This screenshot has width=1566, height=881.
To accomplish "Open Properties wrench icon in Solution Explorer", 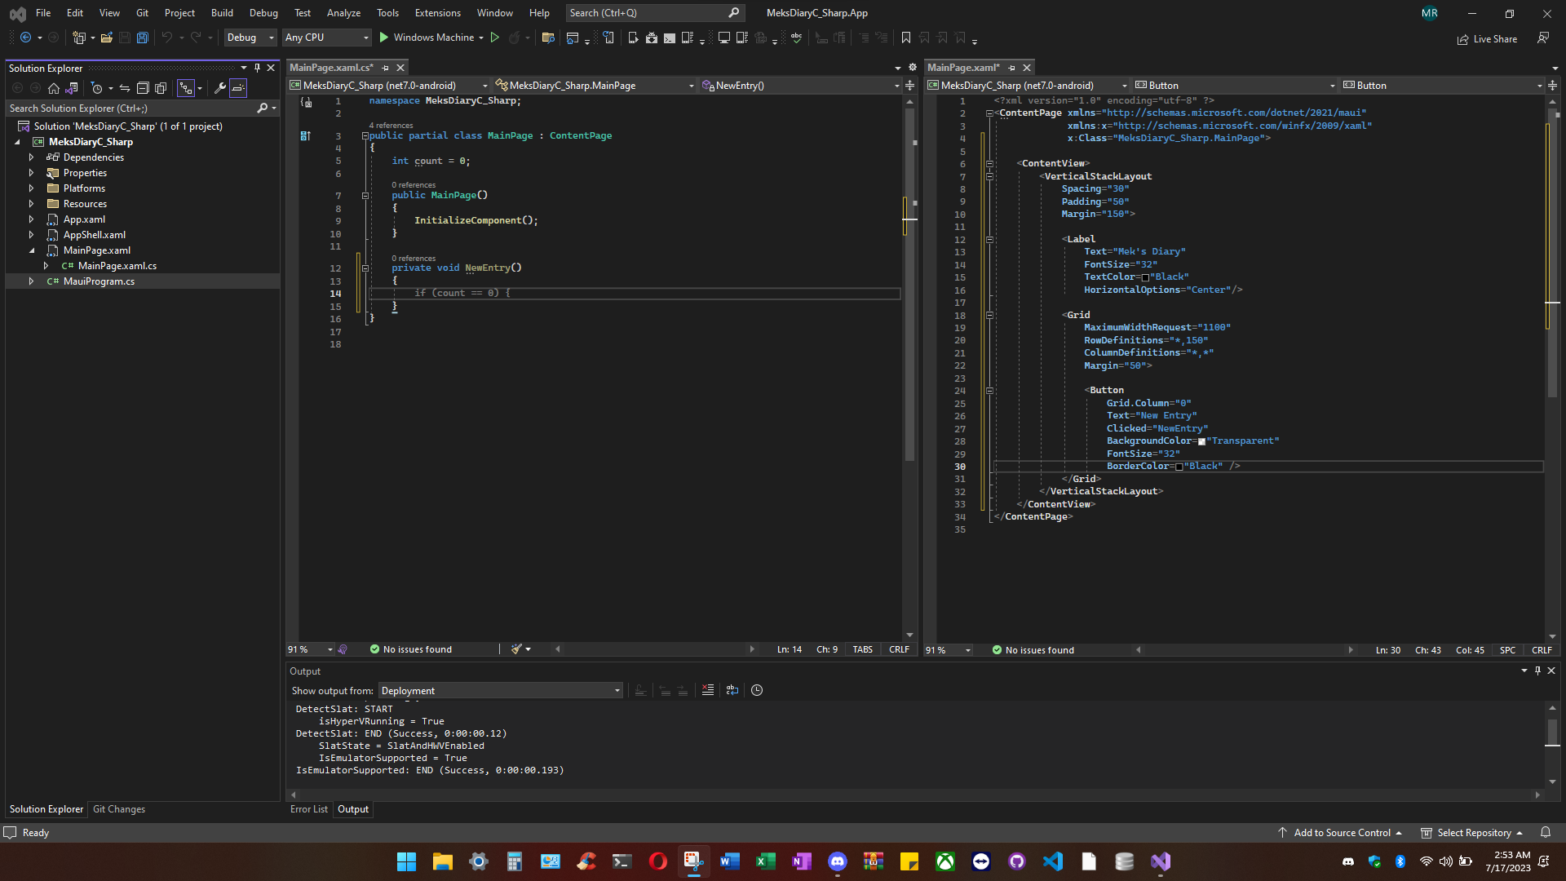I will [219, 88].
